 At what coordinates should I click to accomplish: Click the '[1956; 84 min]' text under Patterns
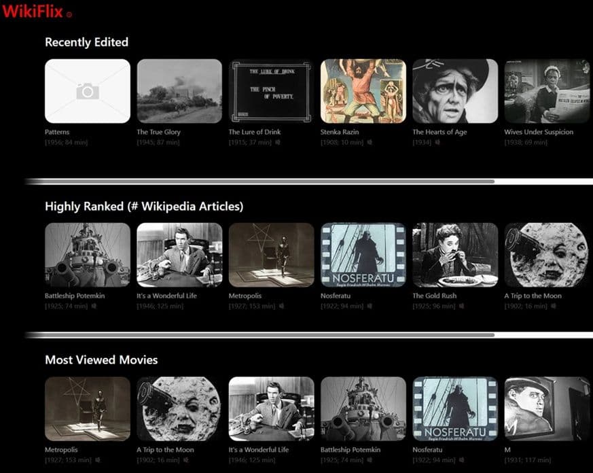coord(66,142)
